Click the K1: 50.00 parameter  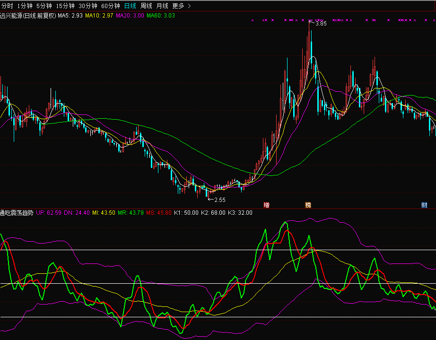[x=186, y=213]
